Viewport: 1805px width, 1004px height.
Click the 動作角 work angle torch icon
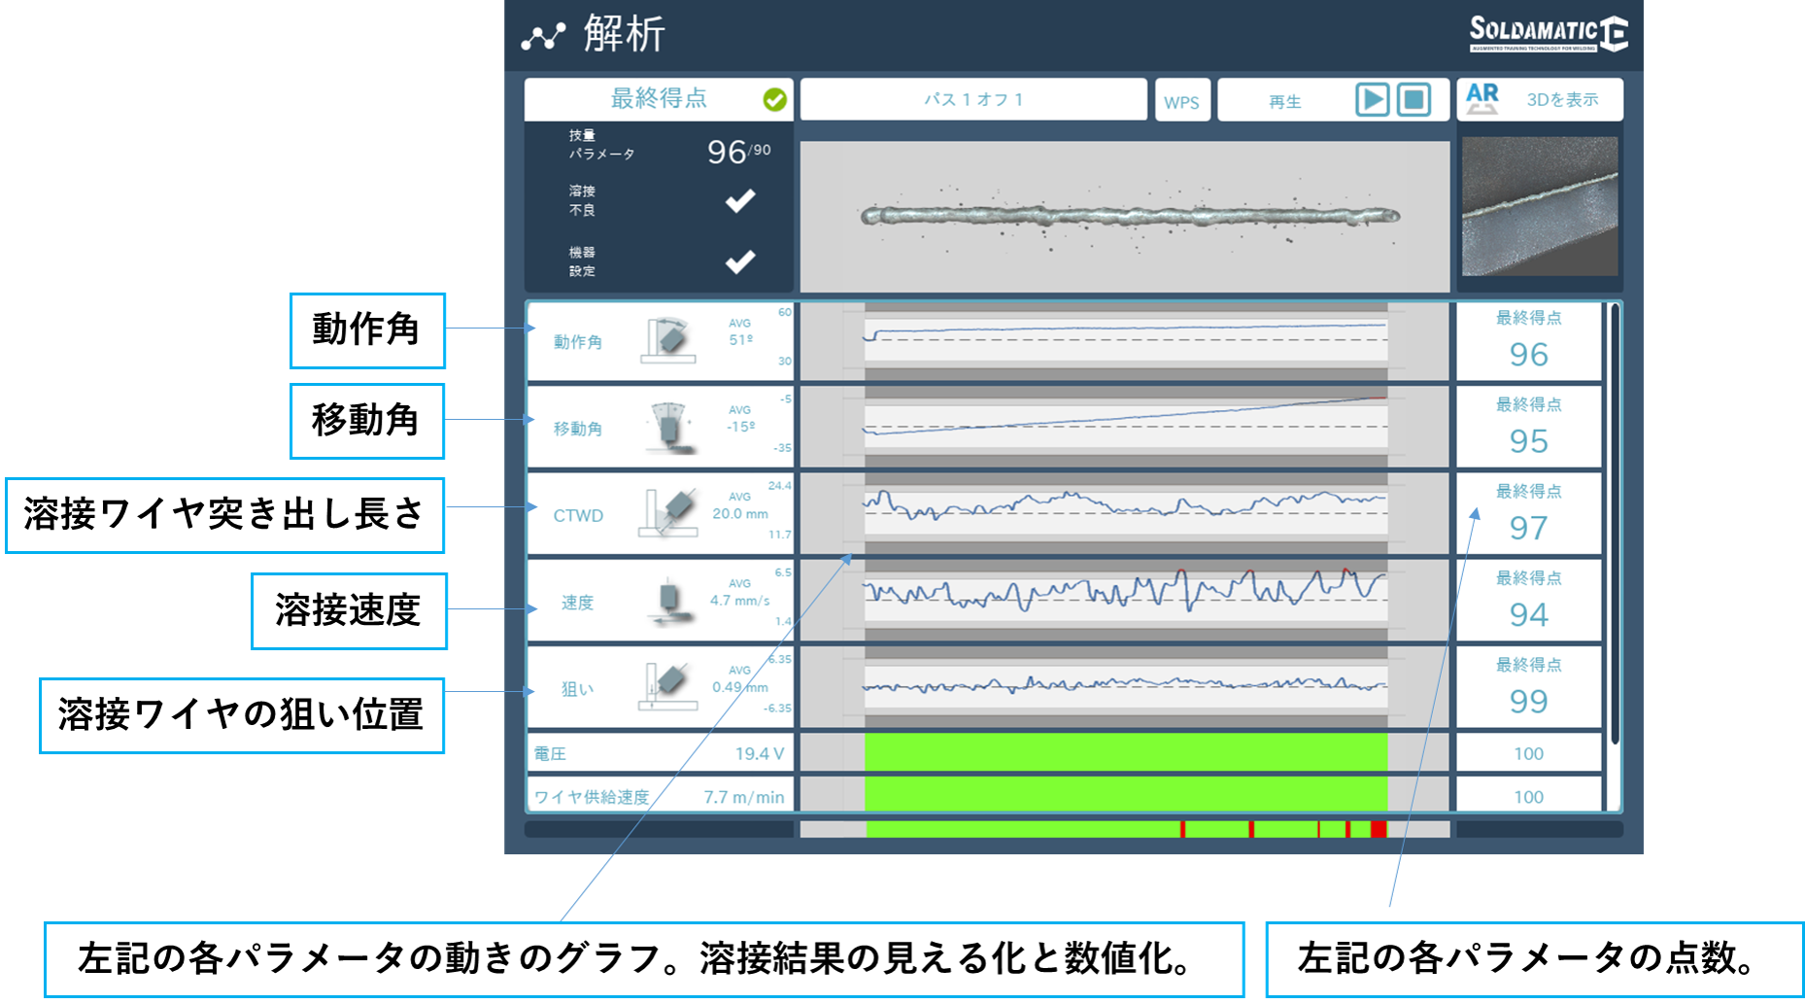667,340
